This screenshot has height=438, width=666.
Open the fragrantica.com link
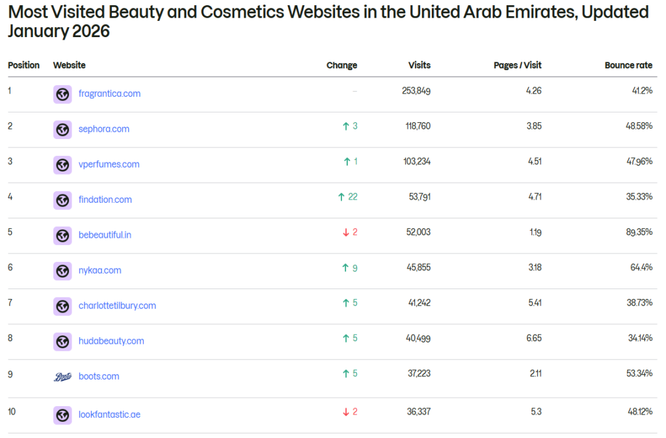coord(109,94)
